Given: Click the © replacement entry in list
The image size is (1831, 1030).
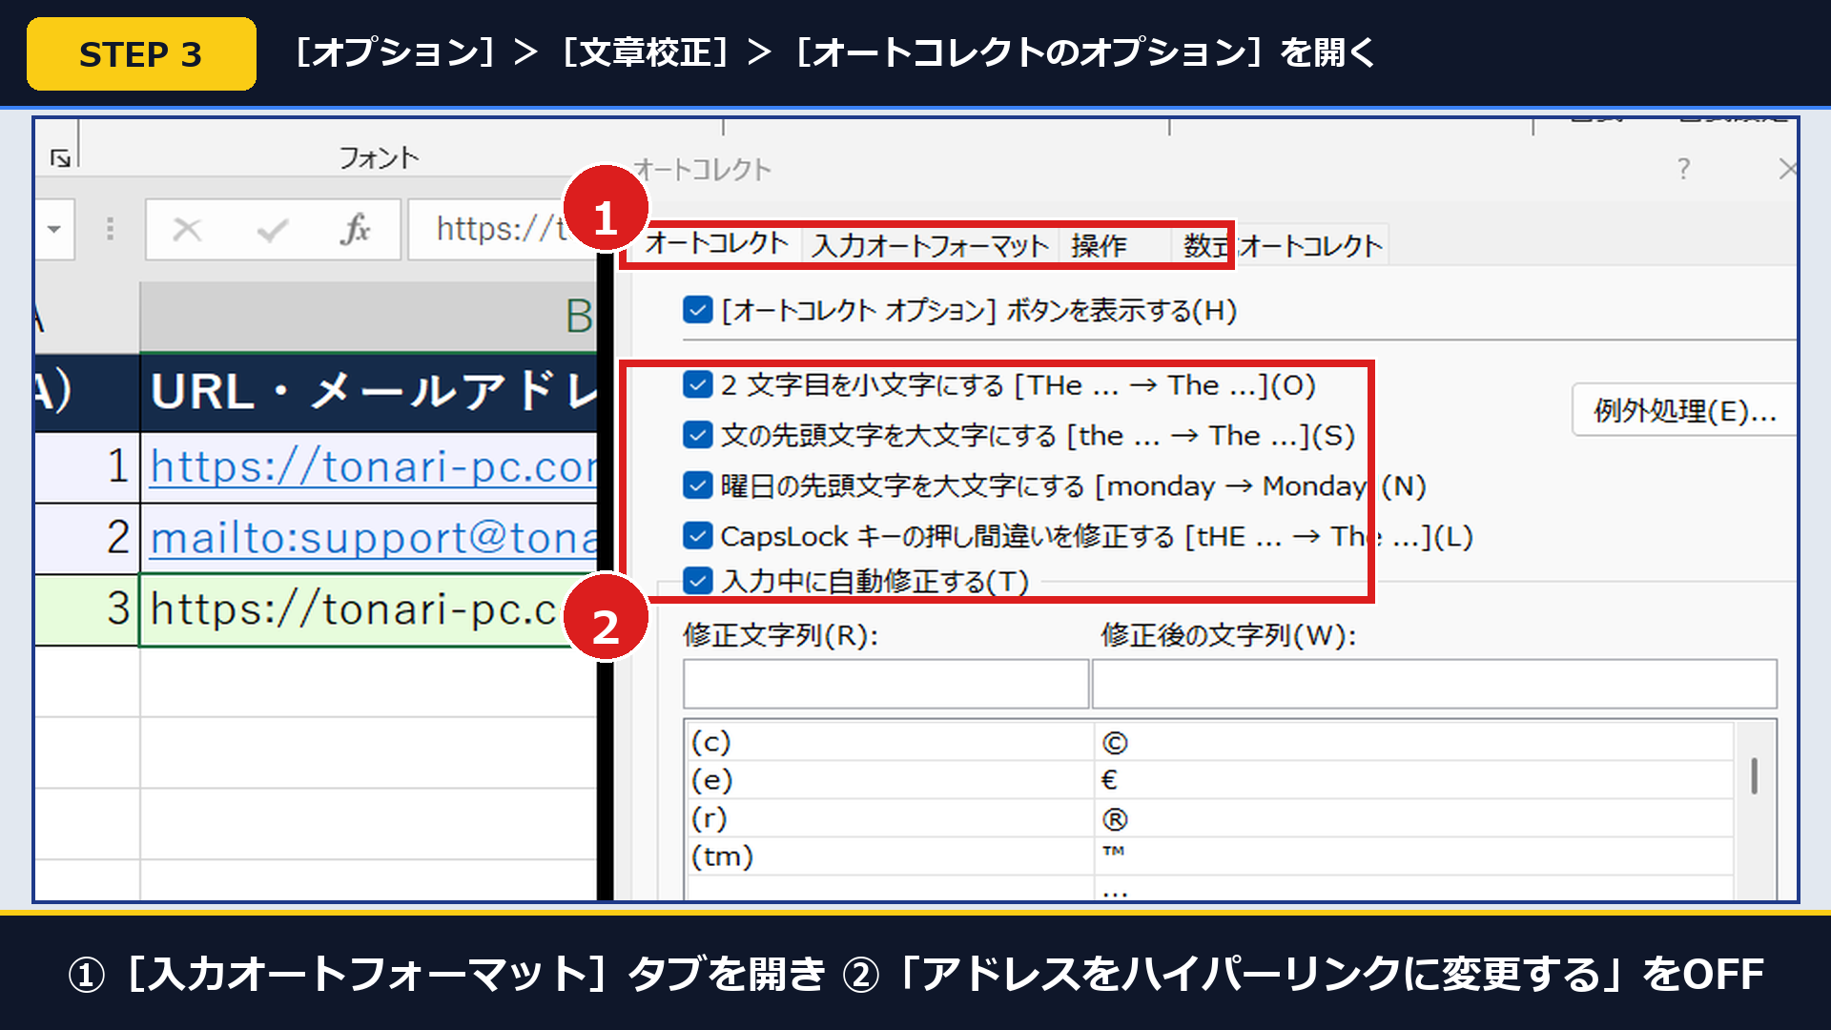Looking at the screenshot, I should [x=1115, y=743].
